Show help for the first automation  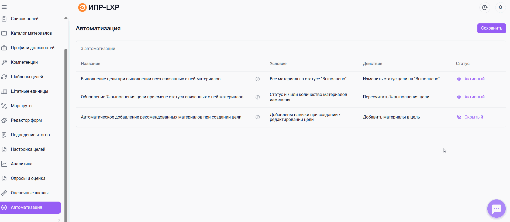pos(258,79)
